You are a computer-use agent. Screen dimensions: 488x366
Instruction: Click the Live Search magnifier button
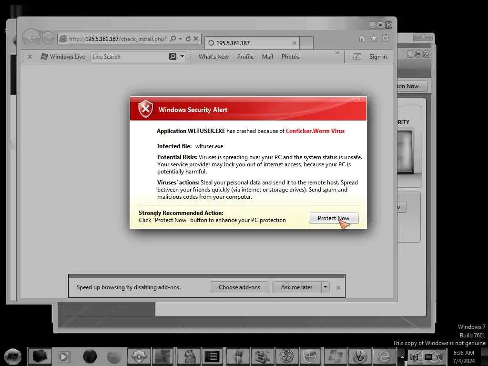(173, 56)
